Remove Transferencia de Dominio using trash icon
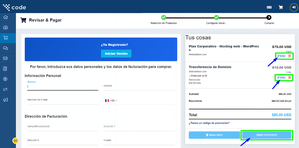The width and height of the screenshot is (299, 148). click(289, 77)
